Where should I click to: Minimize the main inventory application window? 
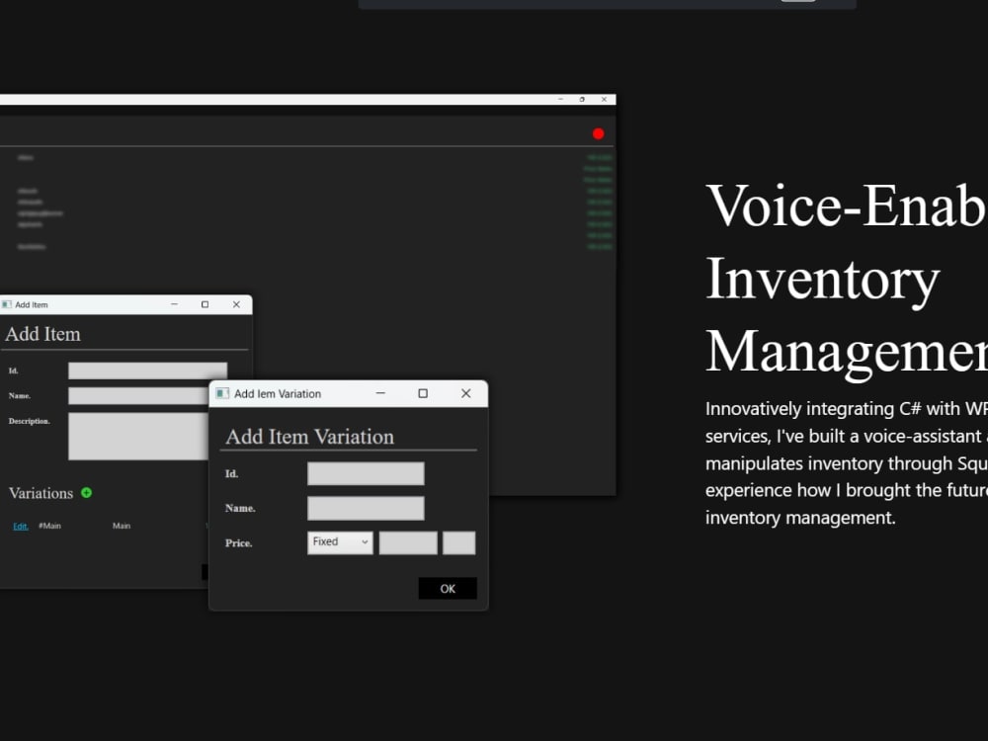pos(560,100)
